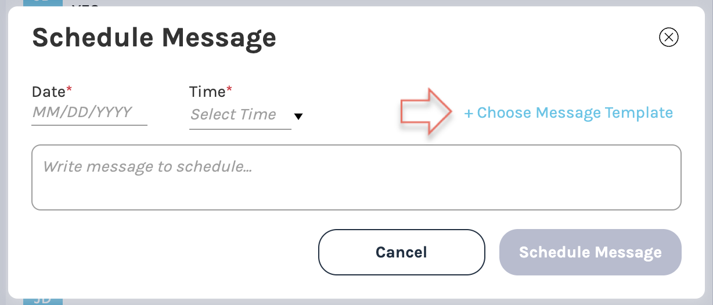The width and height of the screenshot is (713, 305).
Task: Open Choose Message Template link
Action: (569, 112)
